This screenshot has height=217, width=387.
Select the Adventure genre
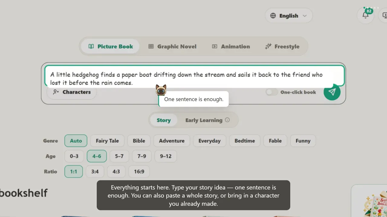172,141
